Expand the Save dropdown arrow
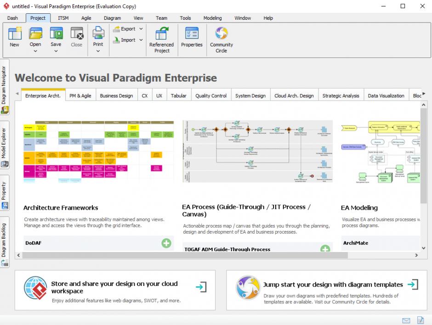 pyautogui.click(x=56, y=51)
